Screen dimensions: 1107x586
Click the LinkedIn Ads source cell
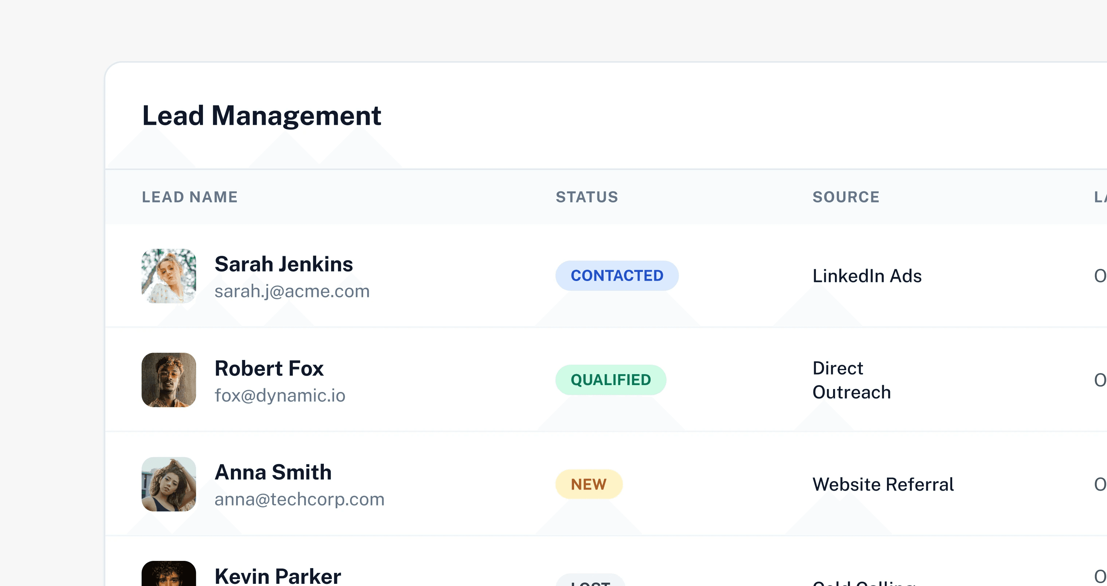(867, 276)
